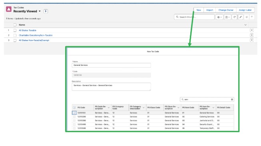Open the Charitable Donations/Non-Taxable record
Image resolution: width=261 pixels, height=146 pixels.
(36, 36)
